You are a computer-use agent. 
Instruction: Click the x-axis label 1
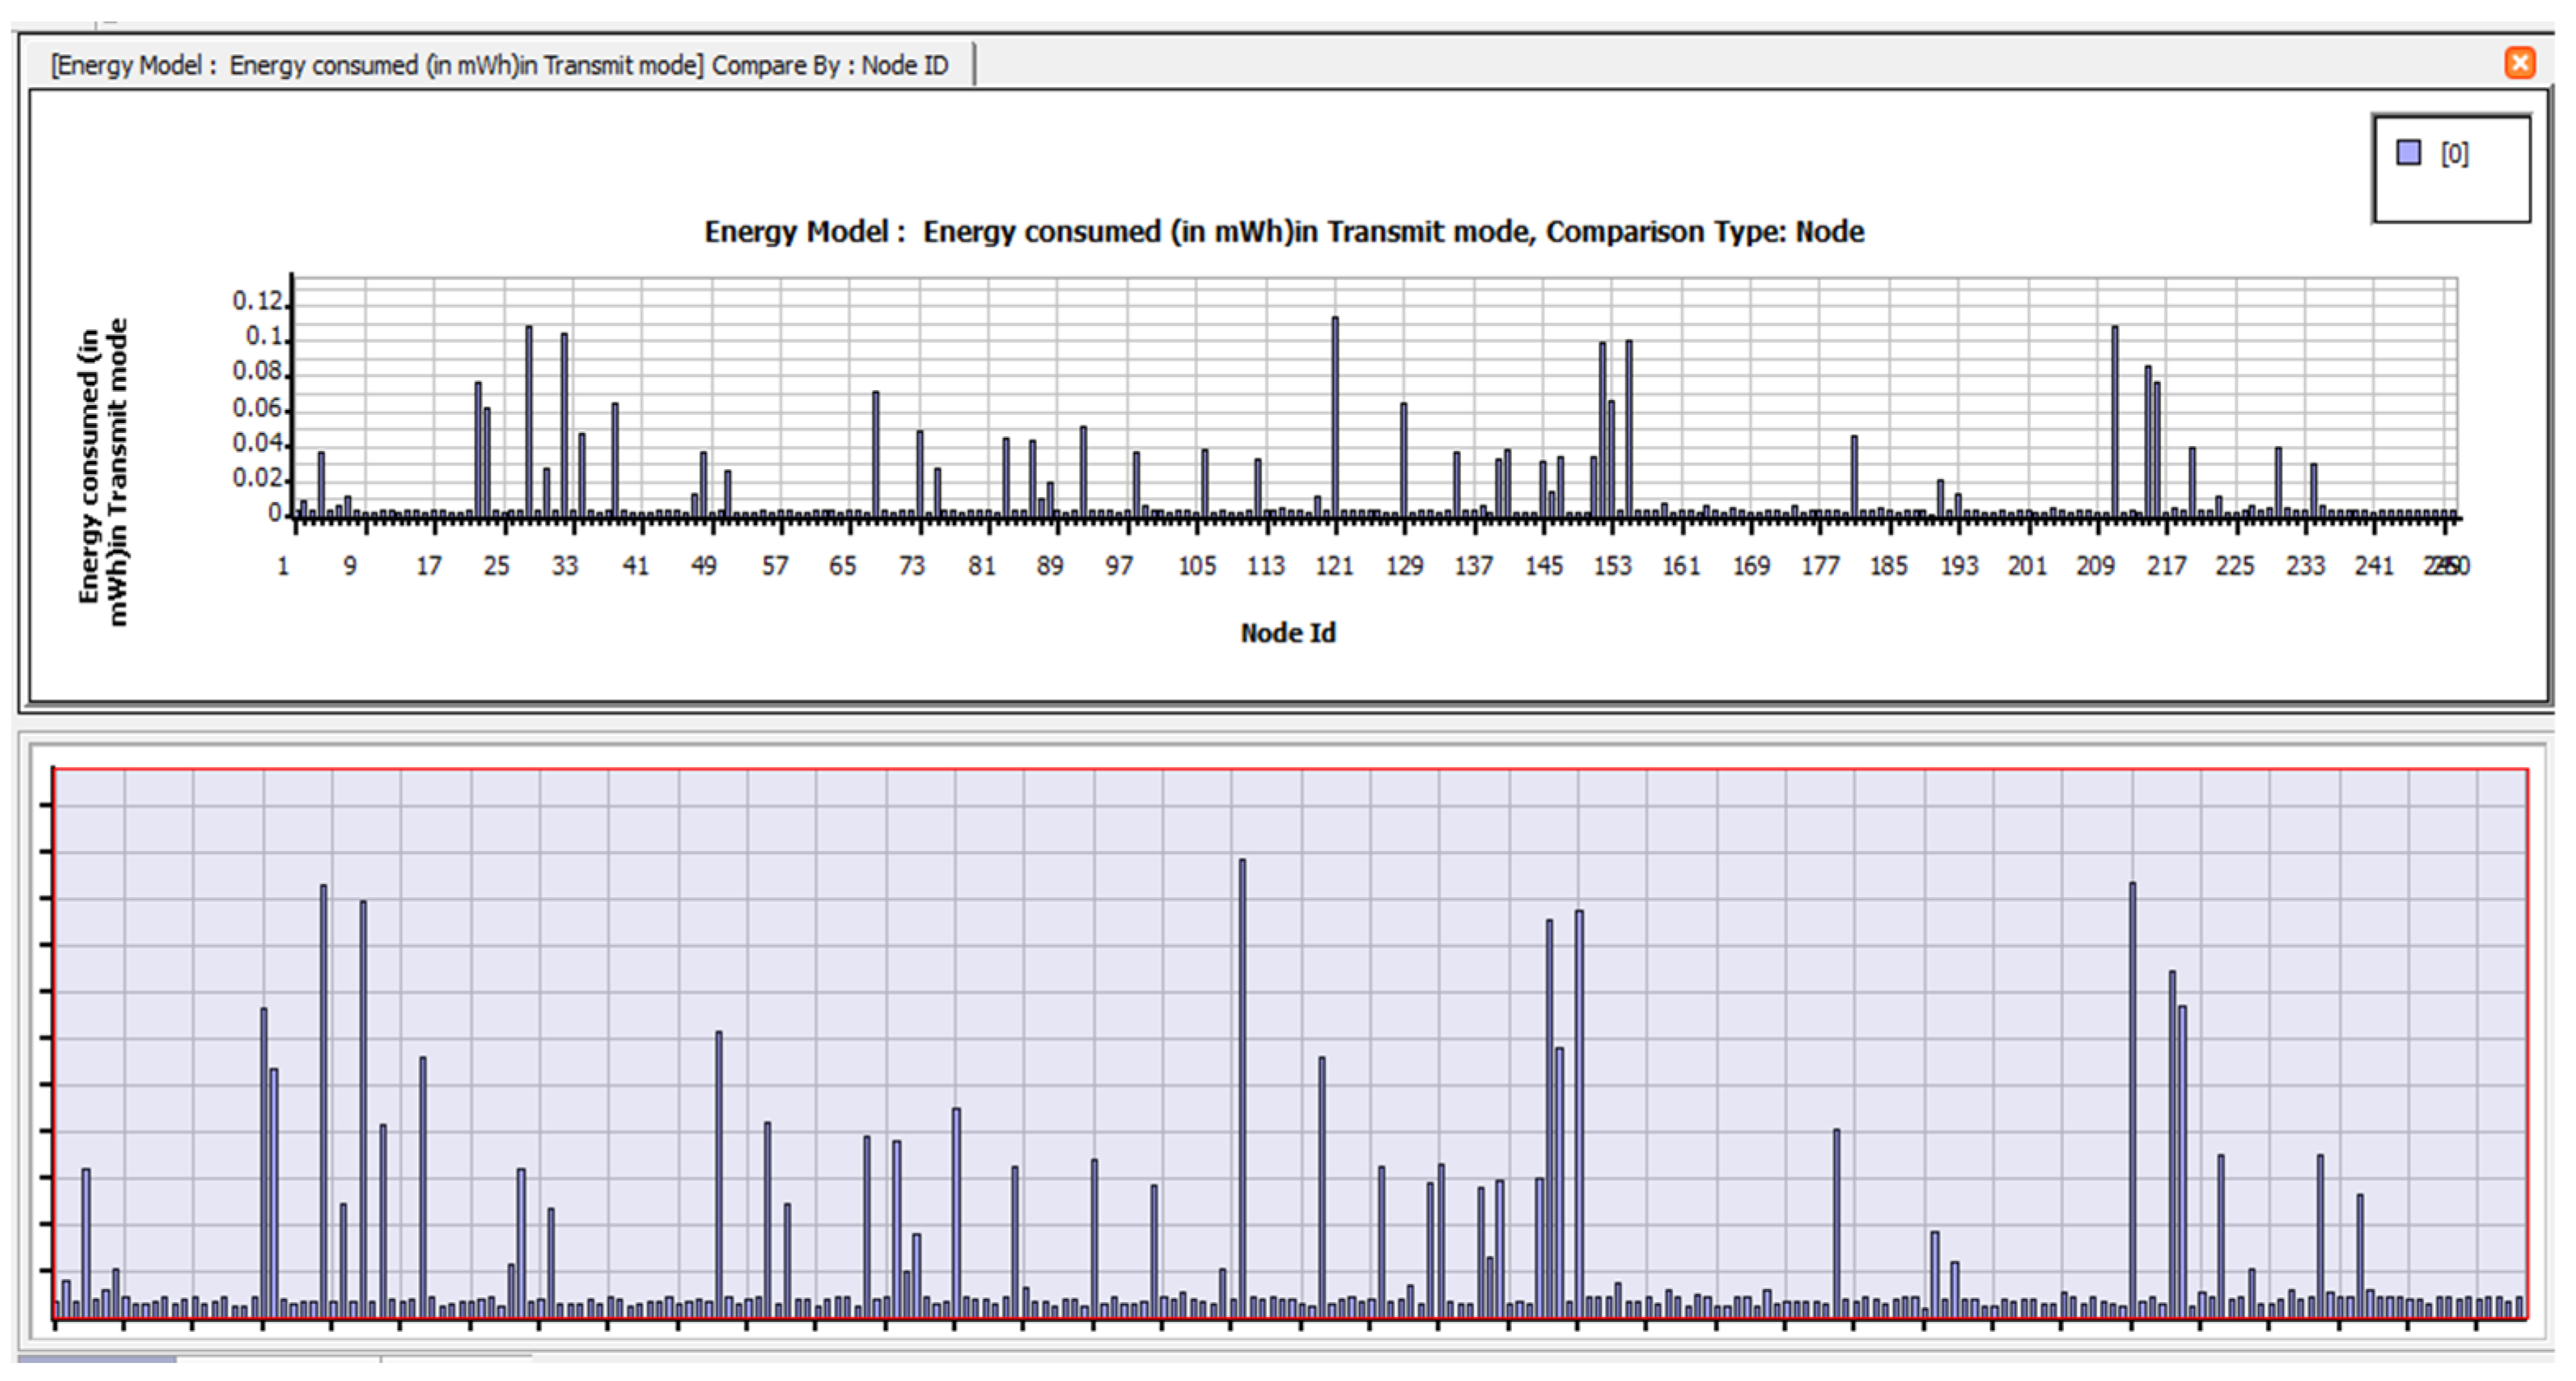point(283,566)
